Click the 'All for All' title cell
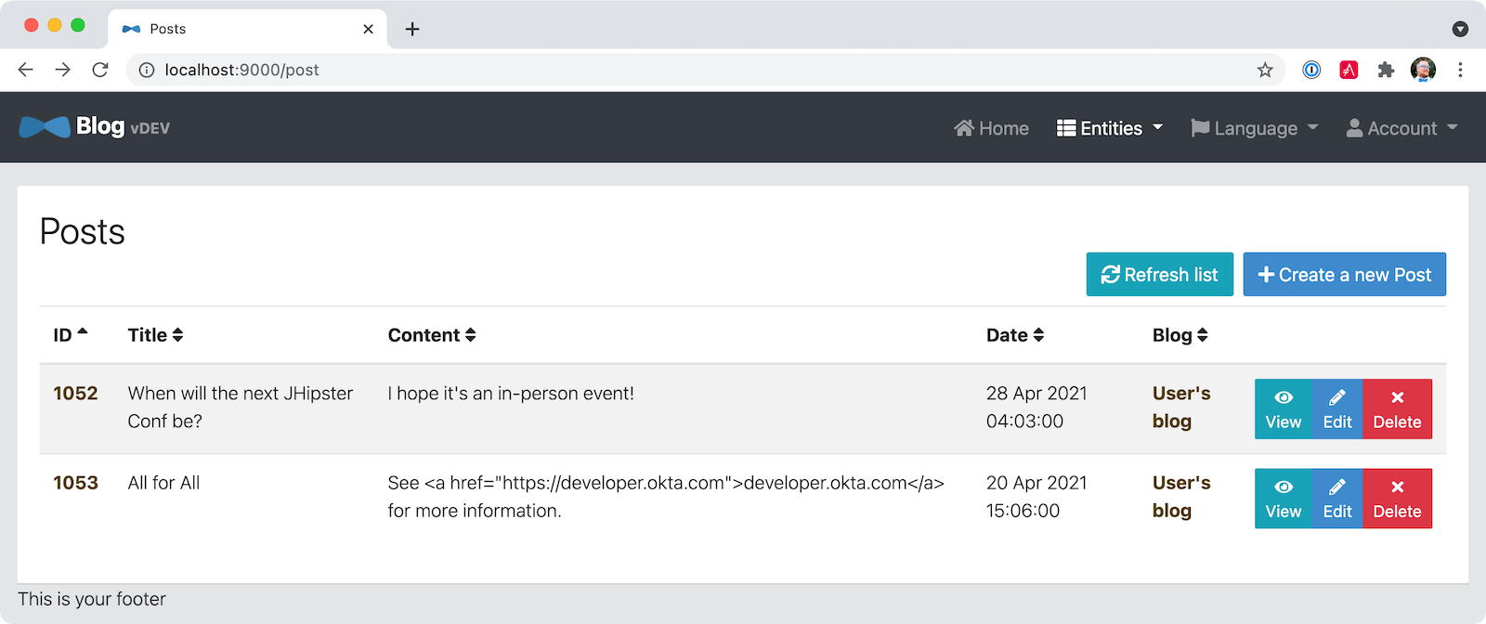 163,483
